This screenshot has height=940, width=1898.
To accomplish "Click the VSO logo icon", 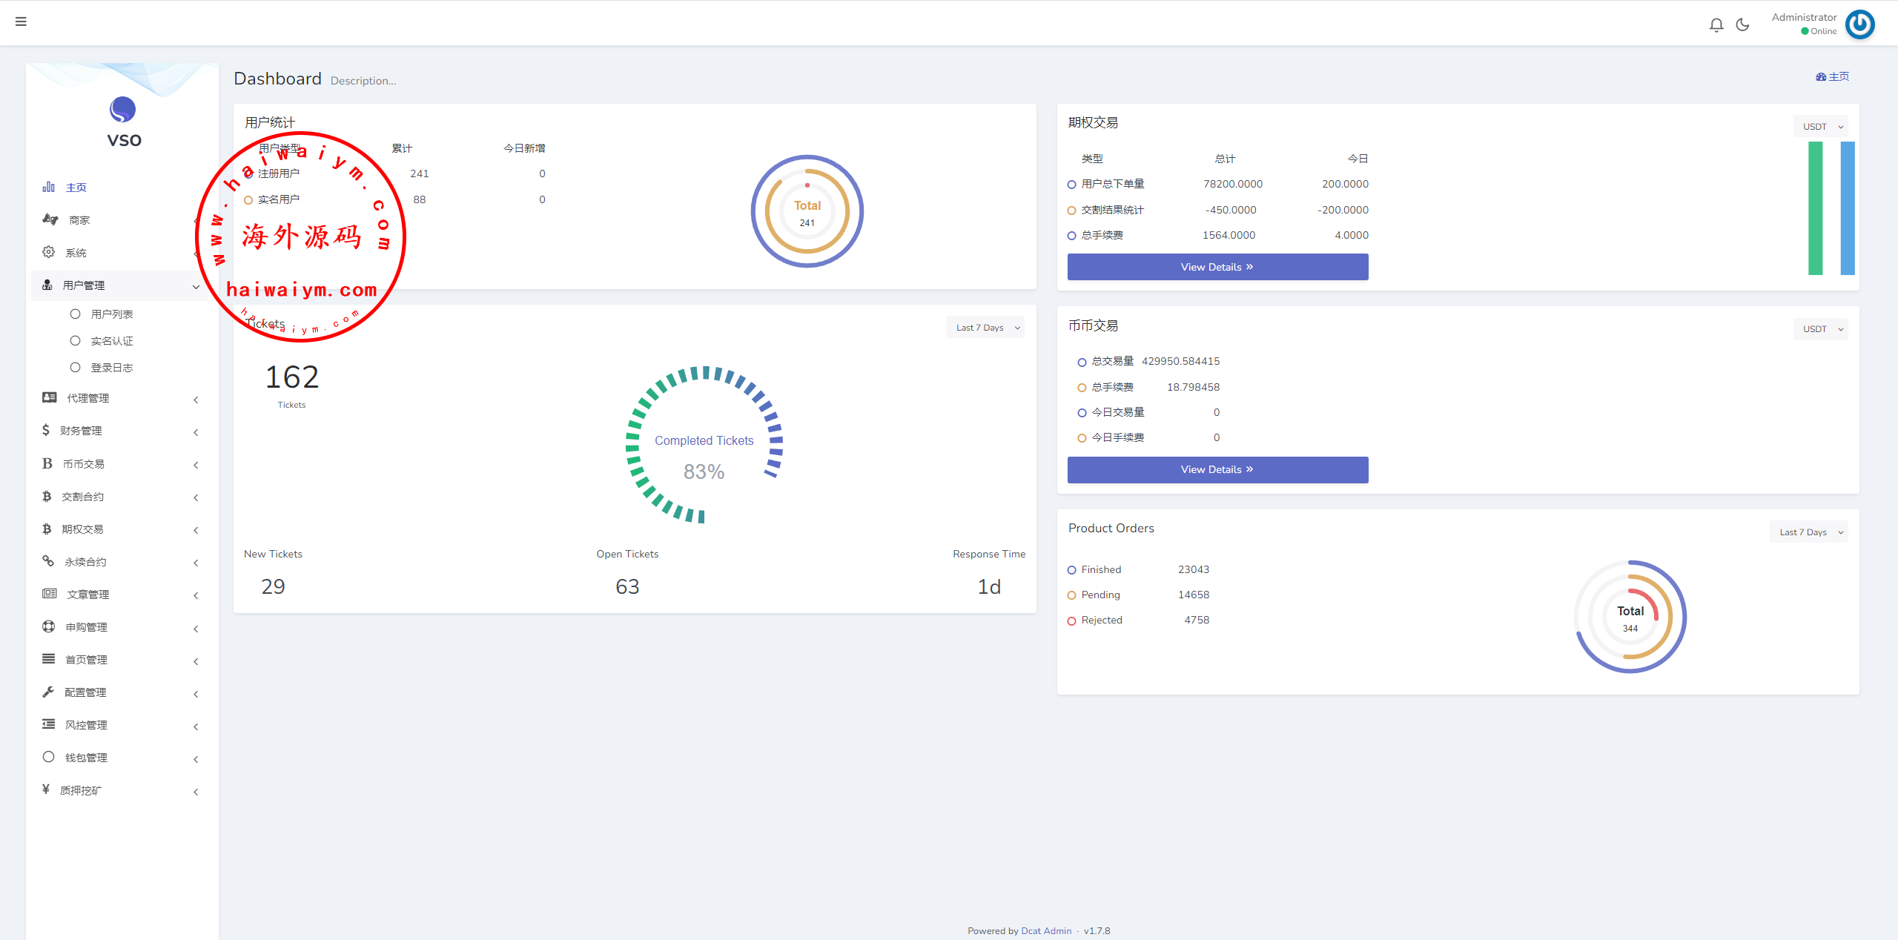I will pyautogui.click(x=123, y=110).
